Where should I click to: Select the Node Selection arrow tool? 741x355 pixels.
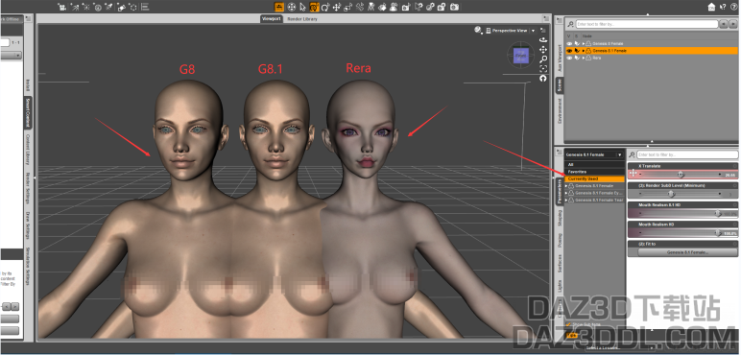click(x=303, y=7)
